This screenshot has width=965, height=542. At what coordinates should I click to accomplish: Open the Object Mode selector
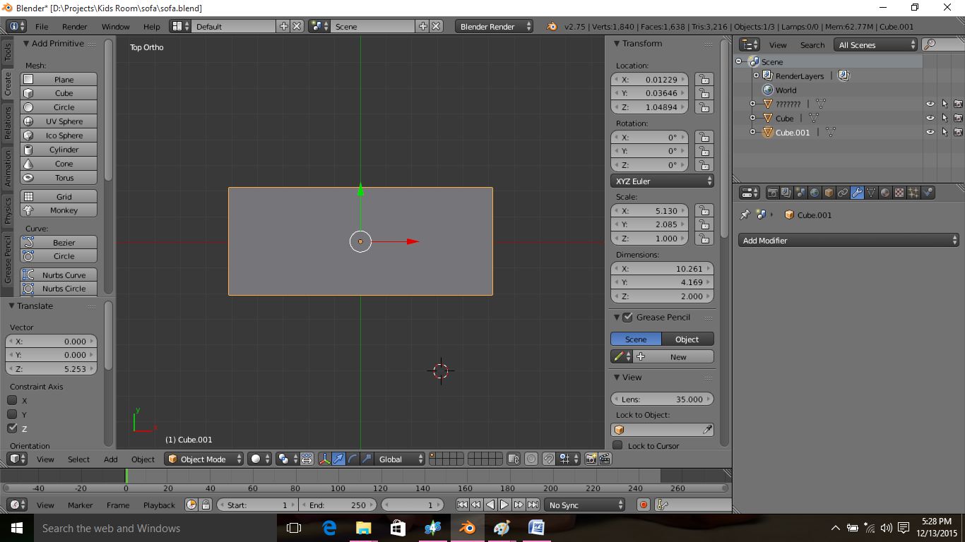click(x=204, y=459)
